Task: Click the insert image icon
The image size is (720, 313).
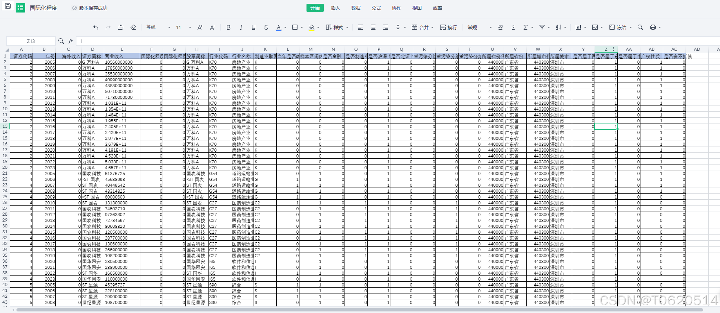Action: click(x=595, y=27)
